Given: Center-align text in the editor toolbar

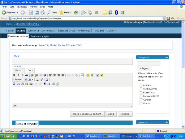Looking at the screenshot, I should tap(55, 75).
